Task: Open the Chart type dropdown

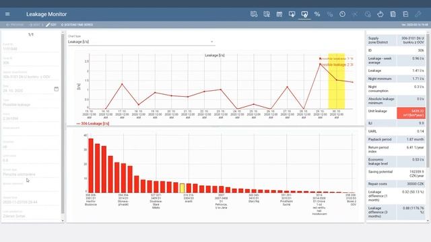Action: click(141, 42)
